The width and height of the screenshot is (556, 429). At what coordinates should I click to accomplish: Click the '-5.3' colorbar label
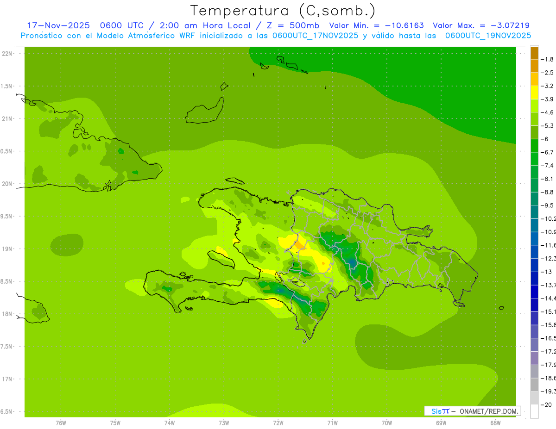[547, 125]
